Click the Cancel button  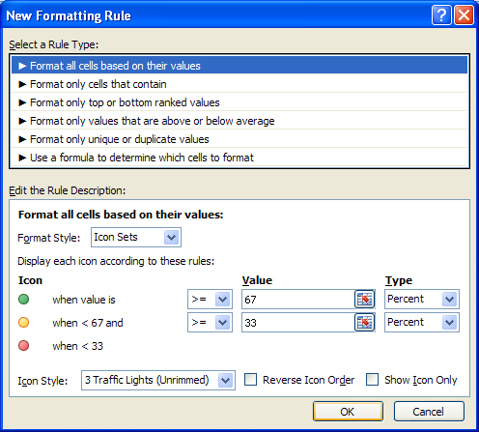(429, 412)
